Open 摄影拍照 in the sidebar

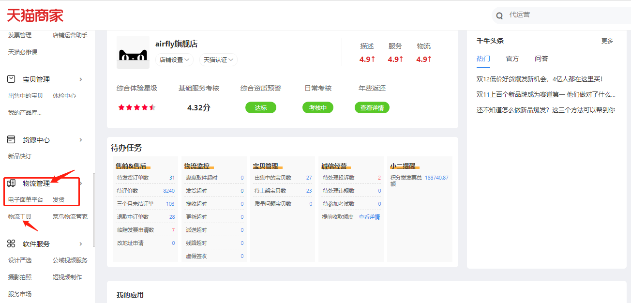pos(20,277)
